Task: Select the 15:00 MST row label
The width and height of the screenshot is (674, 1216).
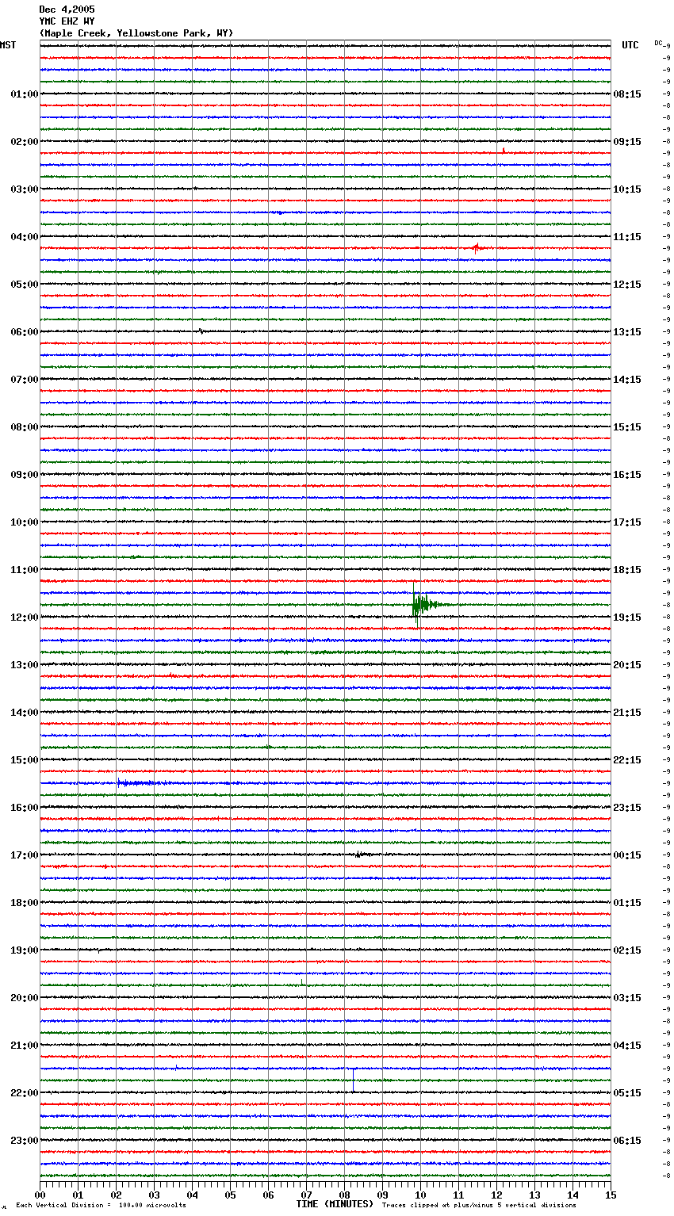Action: click(x=24, y=760)
